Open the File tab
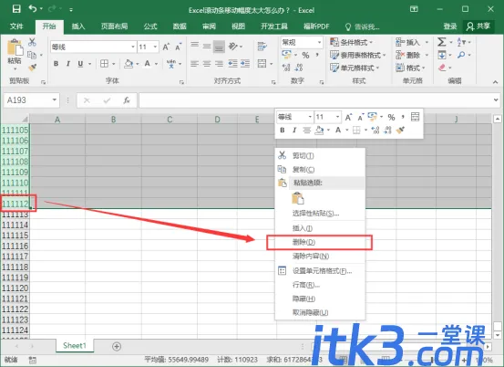This screenshot has height=367, width=504. point(16,26)
